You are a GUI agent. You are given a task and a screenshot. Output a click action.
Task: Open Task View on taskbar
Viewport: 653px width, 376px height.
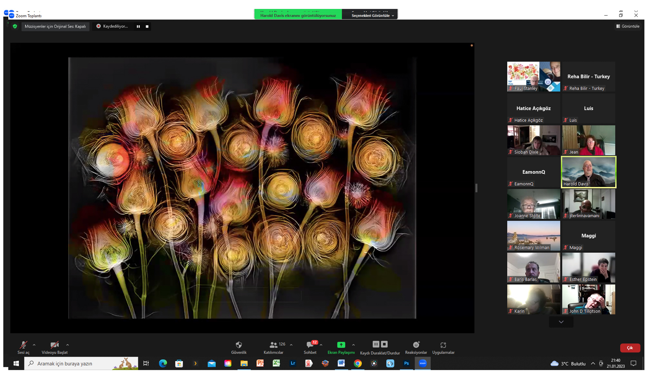click(146, 363)
